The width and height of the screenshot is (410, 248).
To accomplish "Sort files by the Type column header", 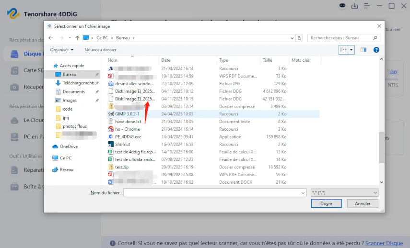I will (x=223, y=60).
